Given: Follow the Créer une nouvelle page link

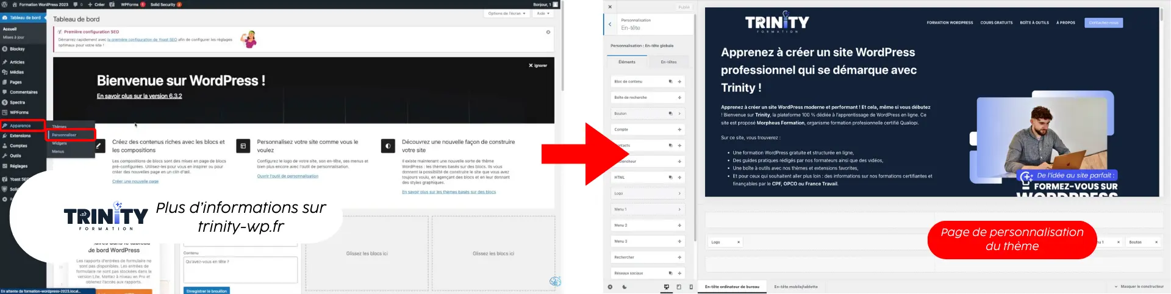Looking at the screenshot, I should click(x=135, y=181).
